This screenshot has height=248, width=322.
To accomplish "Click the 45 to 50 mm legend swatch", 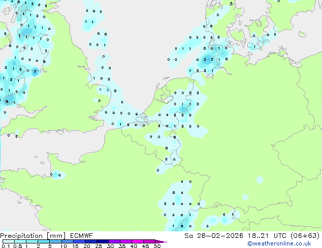I will pyautogui.click(x=149, y=241).
